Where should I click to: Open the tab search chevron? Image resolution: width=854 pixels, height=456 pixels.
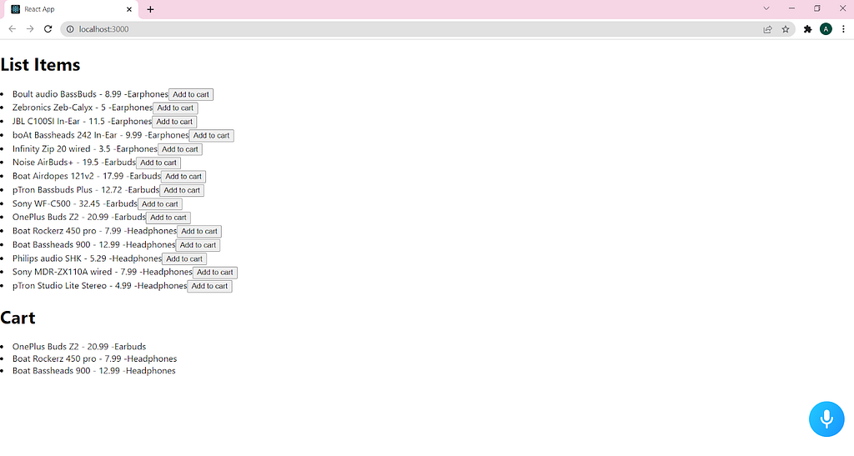point(766,8)
